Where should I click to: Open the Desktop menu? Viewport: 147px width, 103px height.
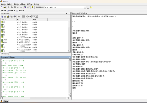pos(23,4)
